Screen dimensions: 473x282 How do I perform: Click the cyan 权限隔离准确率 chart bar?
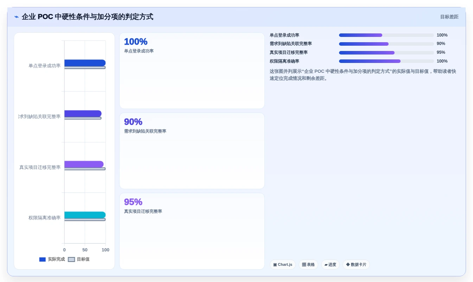85,215
